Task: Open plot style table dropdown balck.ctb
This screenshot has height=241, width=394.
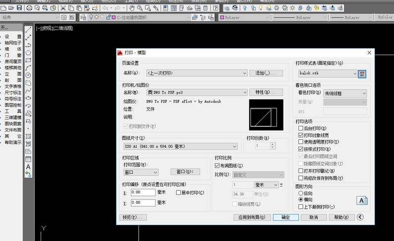Action: coord(328,73)
